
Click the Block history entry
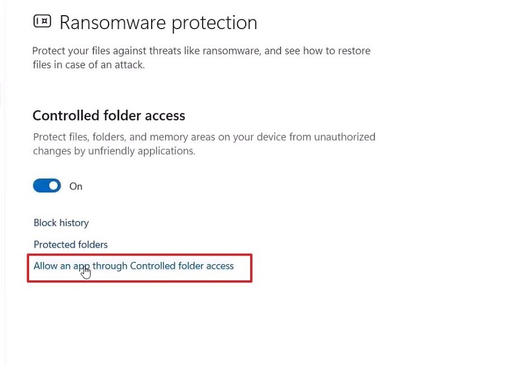[x=61, y=222]
